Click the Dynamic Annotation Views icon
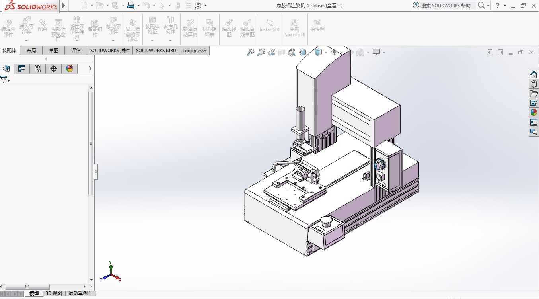539x299 pixels. click(292, 52)
